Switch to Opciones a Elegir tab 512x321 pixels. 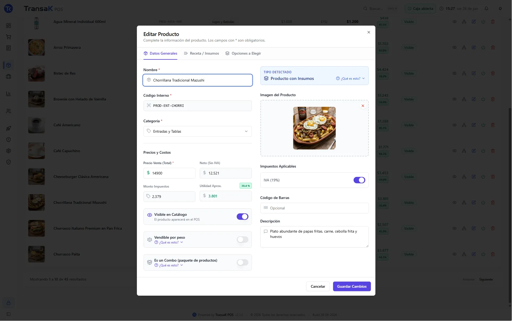pyautogui.click(x=243, y=53)
